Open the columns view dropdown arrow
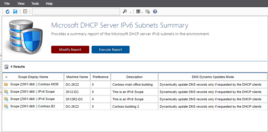The image size is (268, 132). 142,12
